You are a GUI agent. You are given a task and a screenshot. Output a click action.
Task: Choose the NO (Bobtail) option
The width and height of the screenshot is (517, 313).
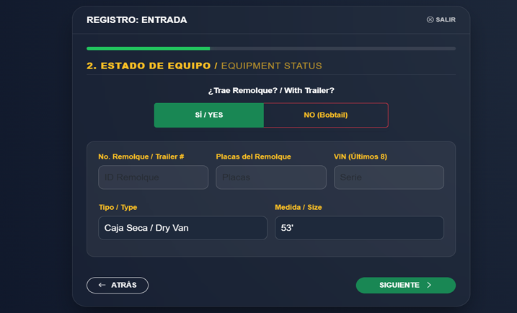point(326,115)
